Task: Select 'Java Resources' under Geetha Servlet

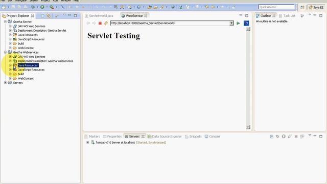Action: pyautogui.click(x=28, y=35)
